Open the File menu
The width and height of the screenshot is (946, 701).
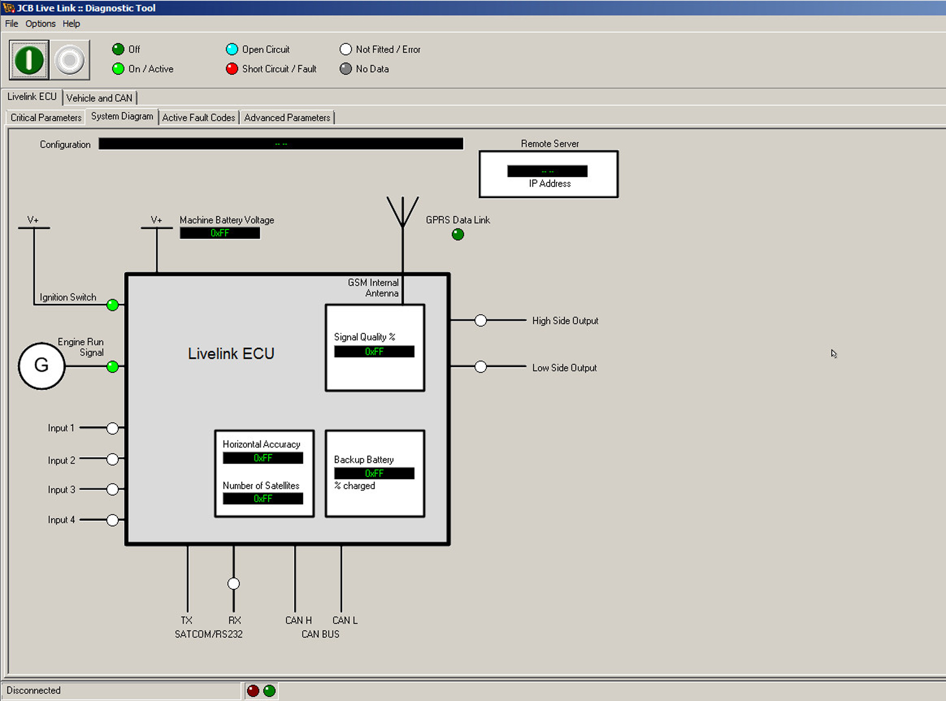click(x=11, y=24)
